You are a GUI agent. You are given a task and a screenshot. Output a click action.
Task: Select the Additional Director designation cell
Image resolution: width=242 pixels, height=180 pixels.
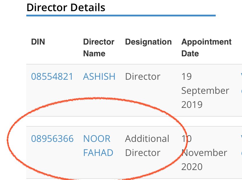click(x=147, y=146)
